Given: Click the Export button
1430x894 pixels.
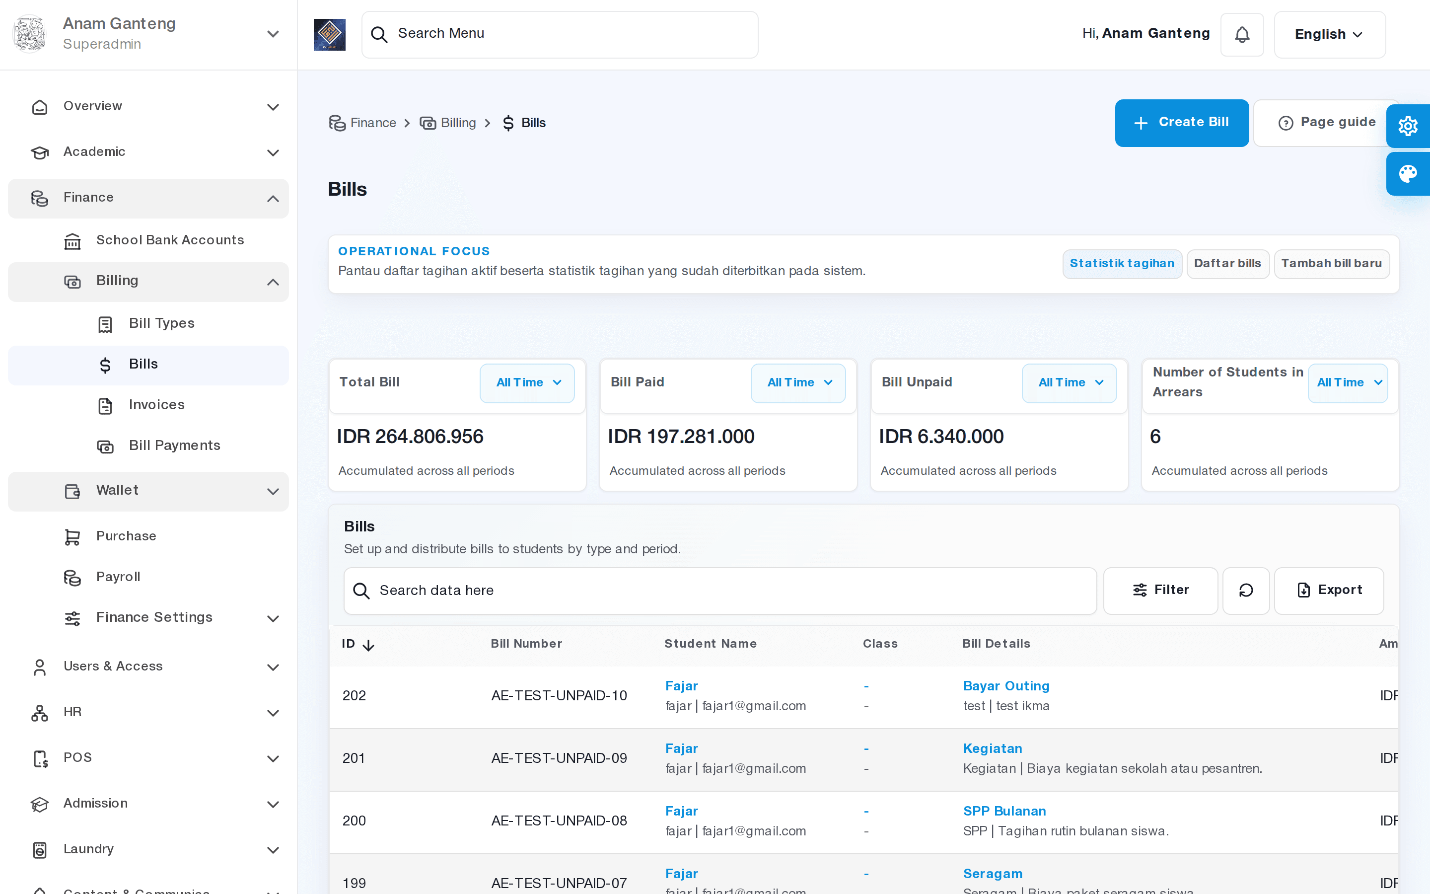Looking at the screenshot, I should tap(1328, 590).
